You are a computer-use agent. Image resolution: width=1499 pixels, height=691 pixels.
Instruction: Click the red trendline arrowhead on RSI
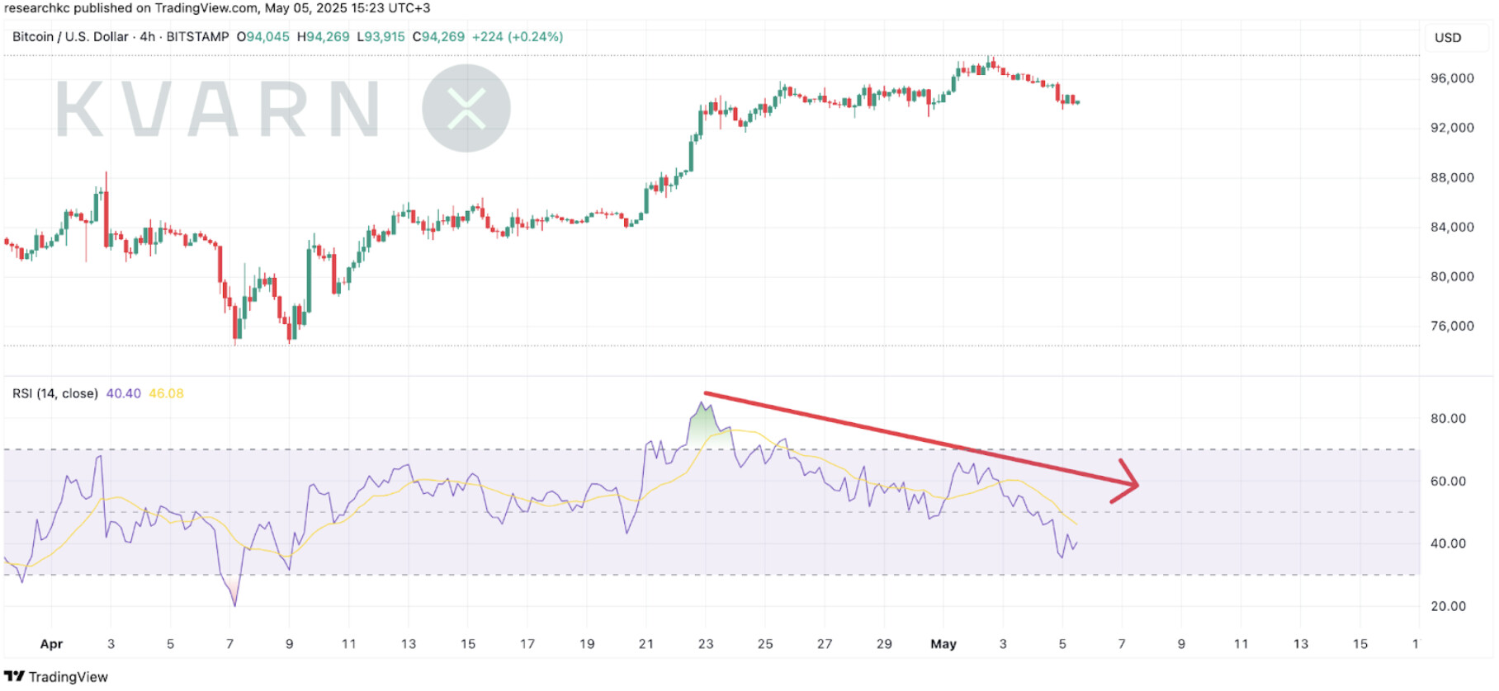(x=1128, y=482)
